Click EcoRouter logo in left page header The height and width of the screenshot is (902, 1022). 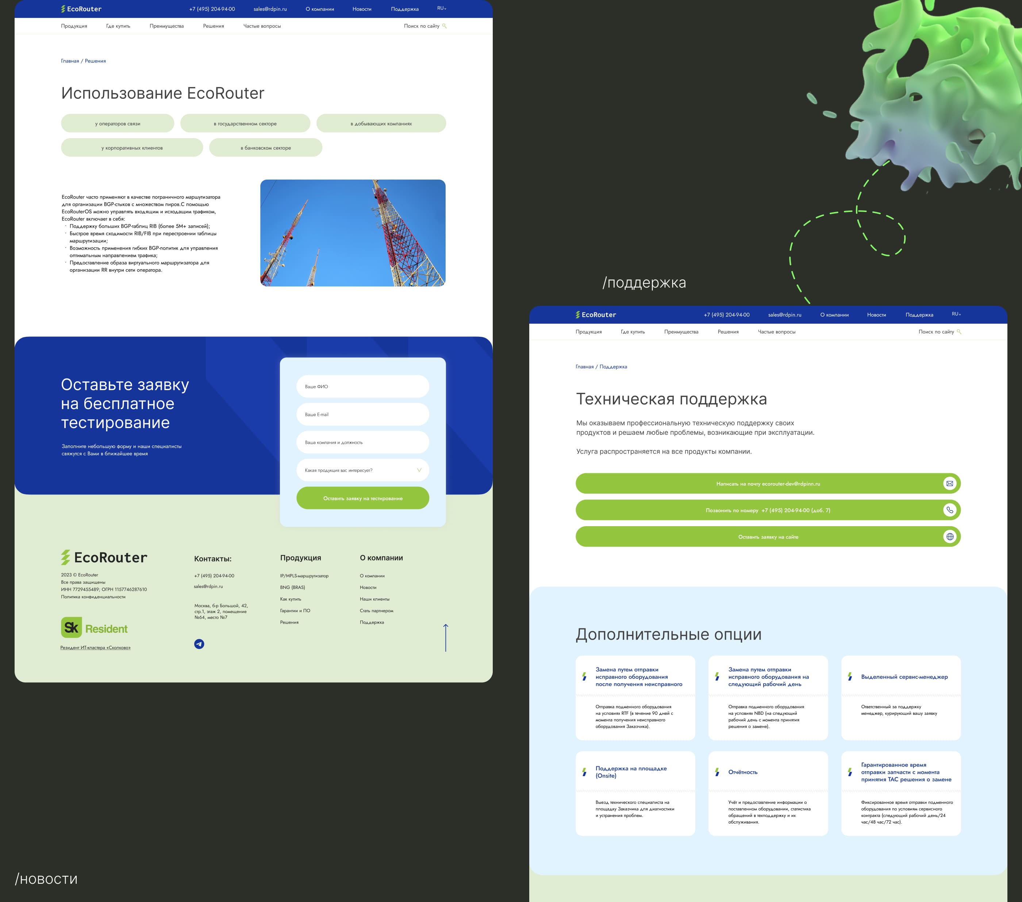81,9
